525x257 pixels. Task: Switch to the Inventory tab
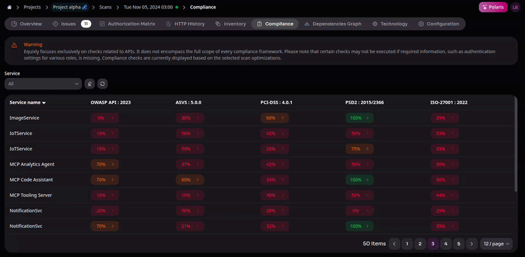pos(231,24)
